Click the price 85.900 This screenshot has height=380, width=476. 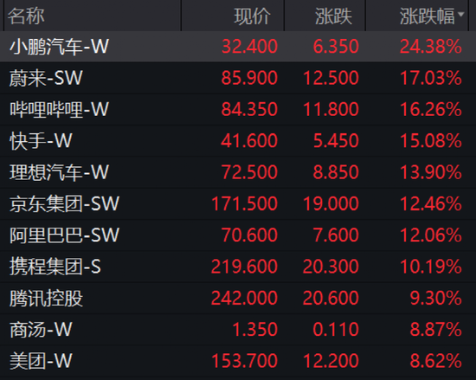[x=249, y=78]
